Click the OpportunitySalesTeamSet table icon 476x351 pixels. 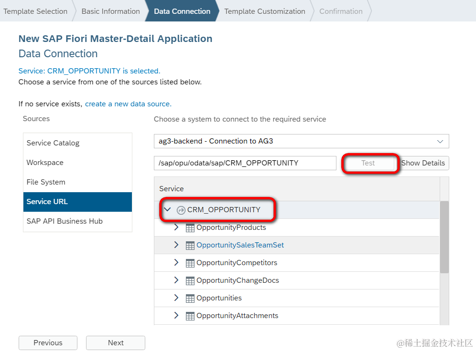click(x=190, y=245)
